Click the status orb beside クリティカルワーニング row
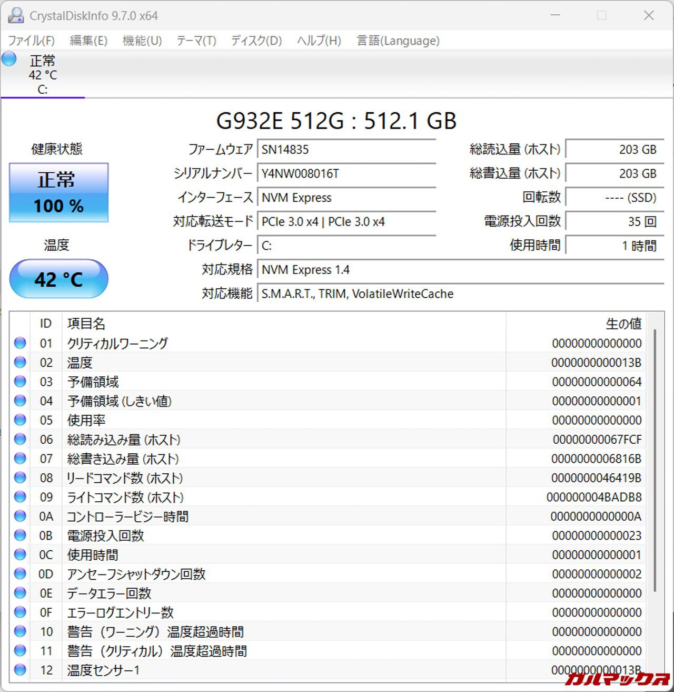The height and width of the screenshot is (692, 674). coord(20,343)
